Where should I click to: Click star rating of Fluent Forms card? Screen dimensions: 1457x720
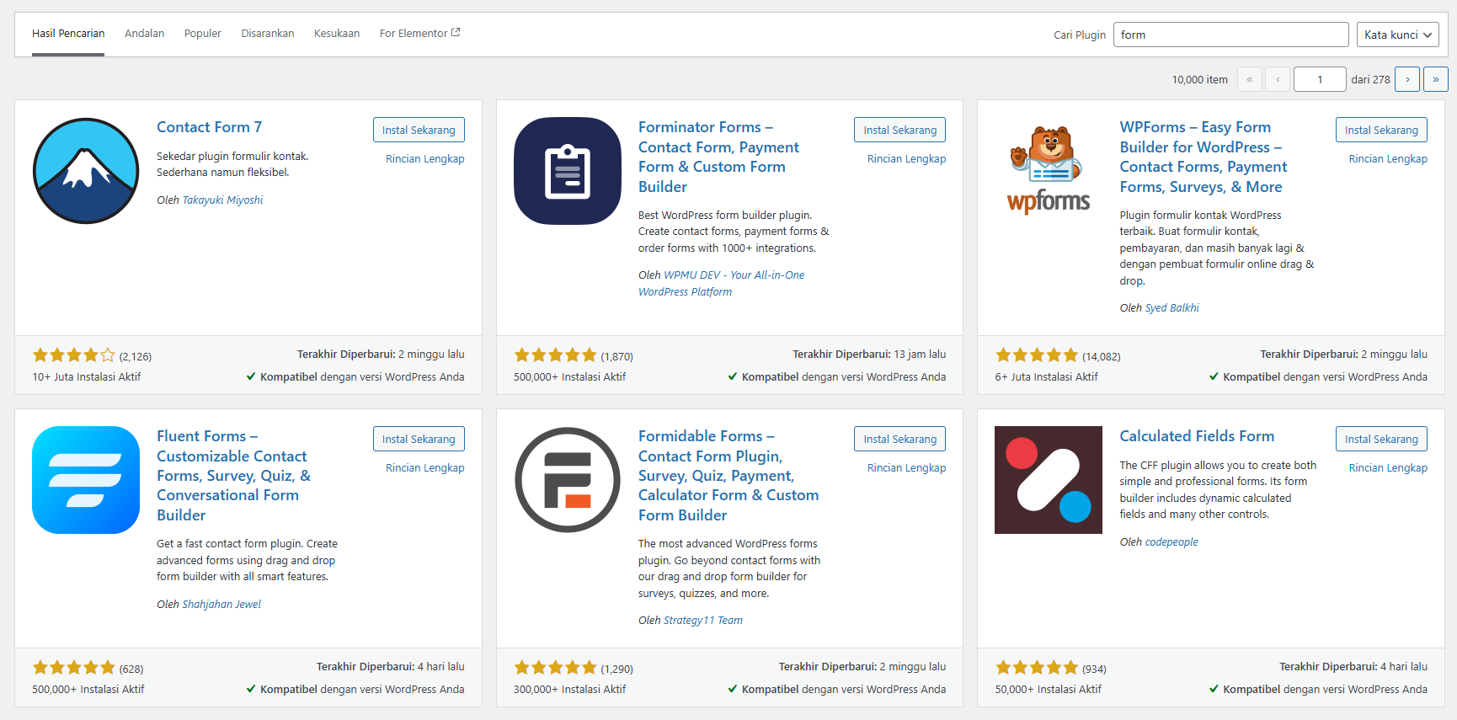tap(74, 668)
